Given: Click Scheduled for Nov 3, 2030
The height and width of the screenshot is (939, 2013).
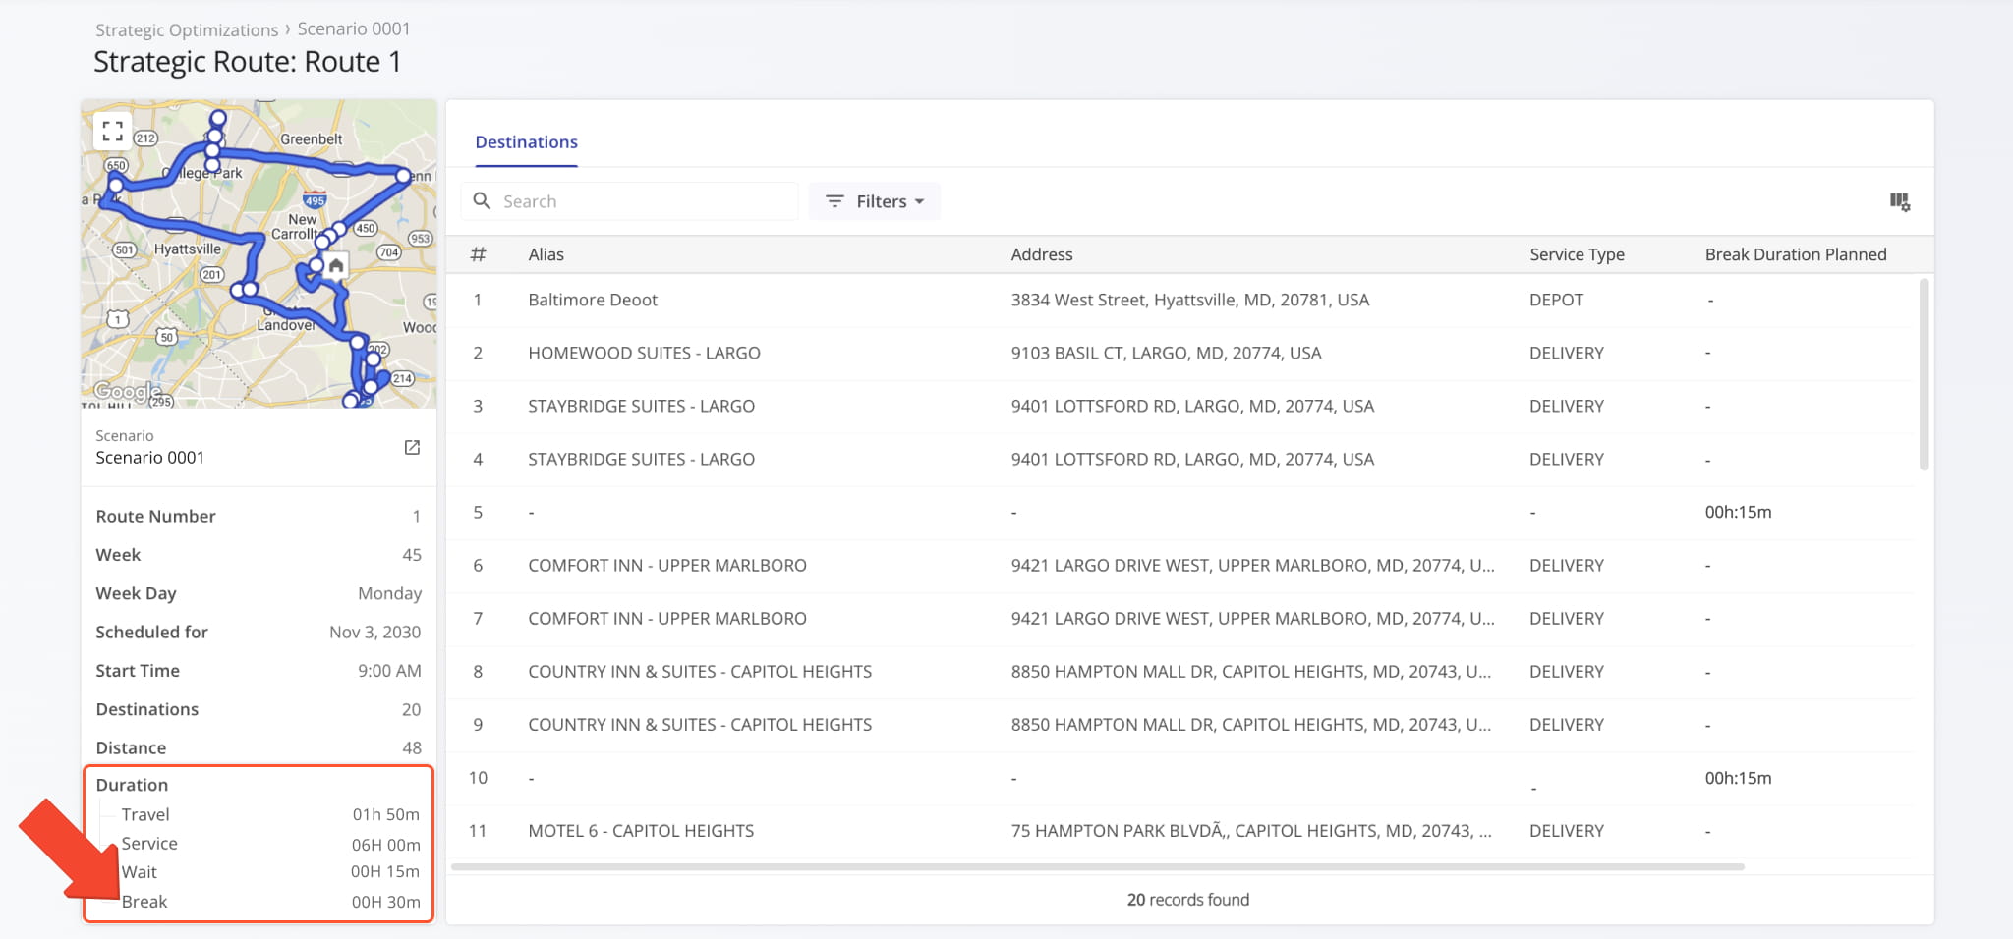Looking at the screenshot, I should pyautogui.click(x=259, y=632).
